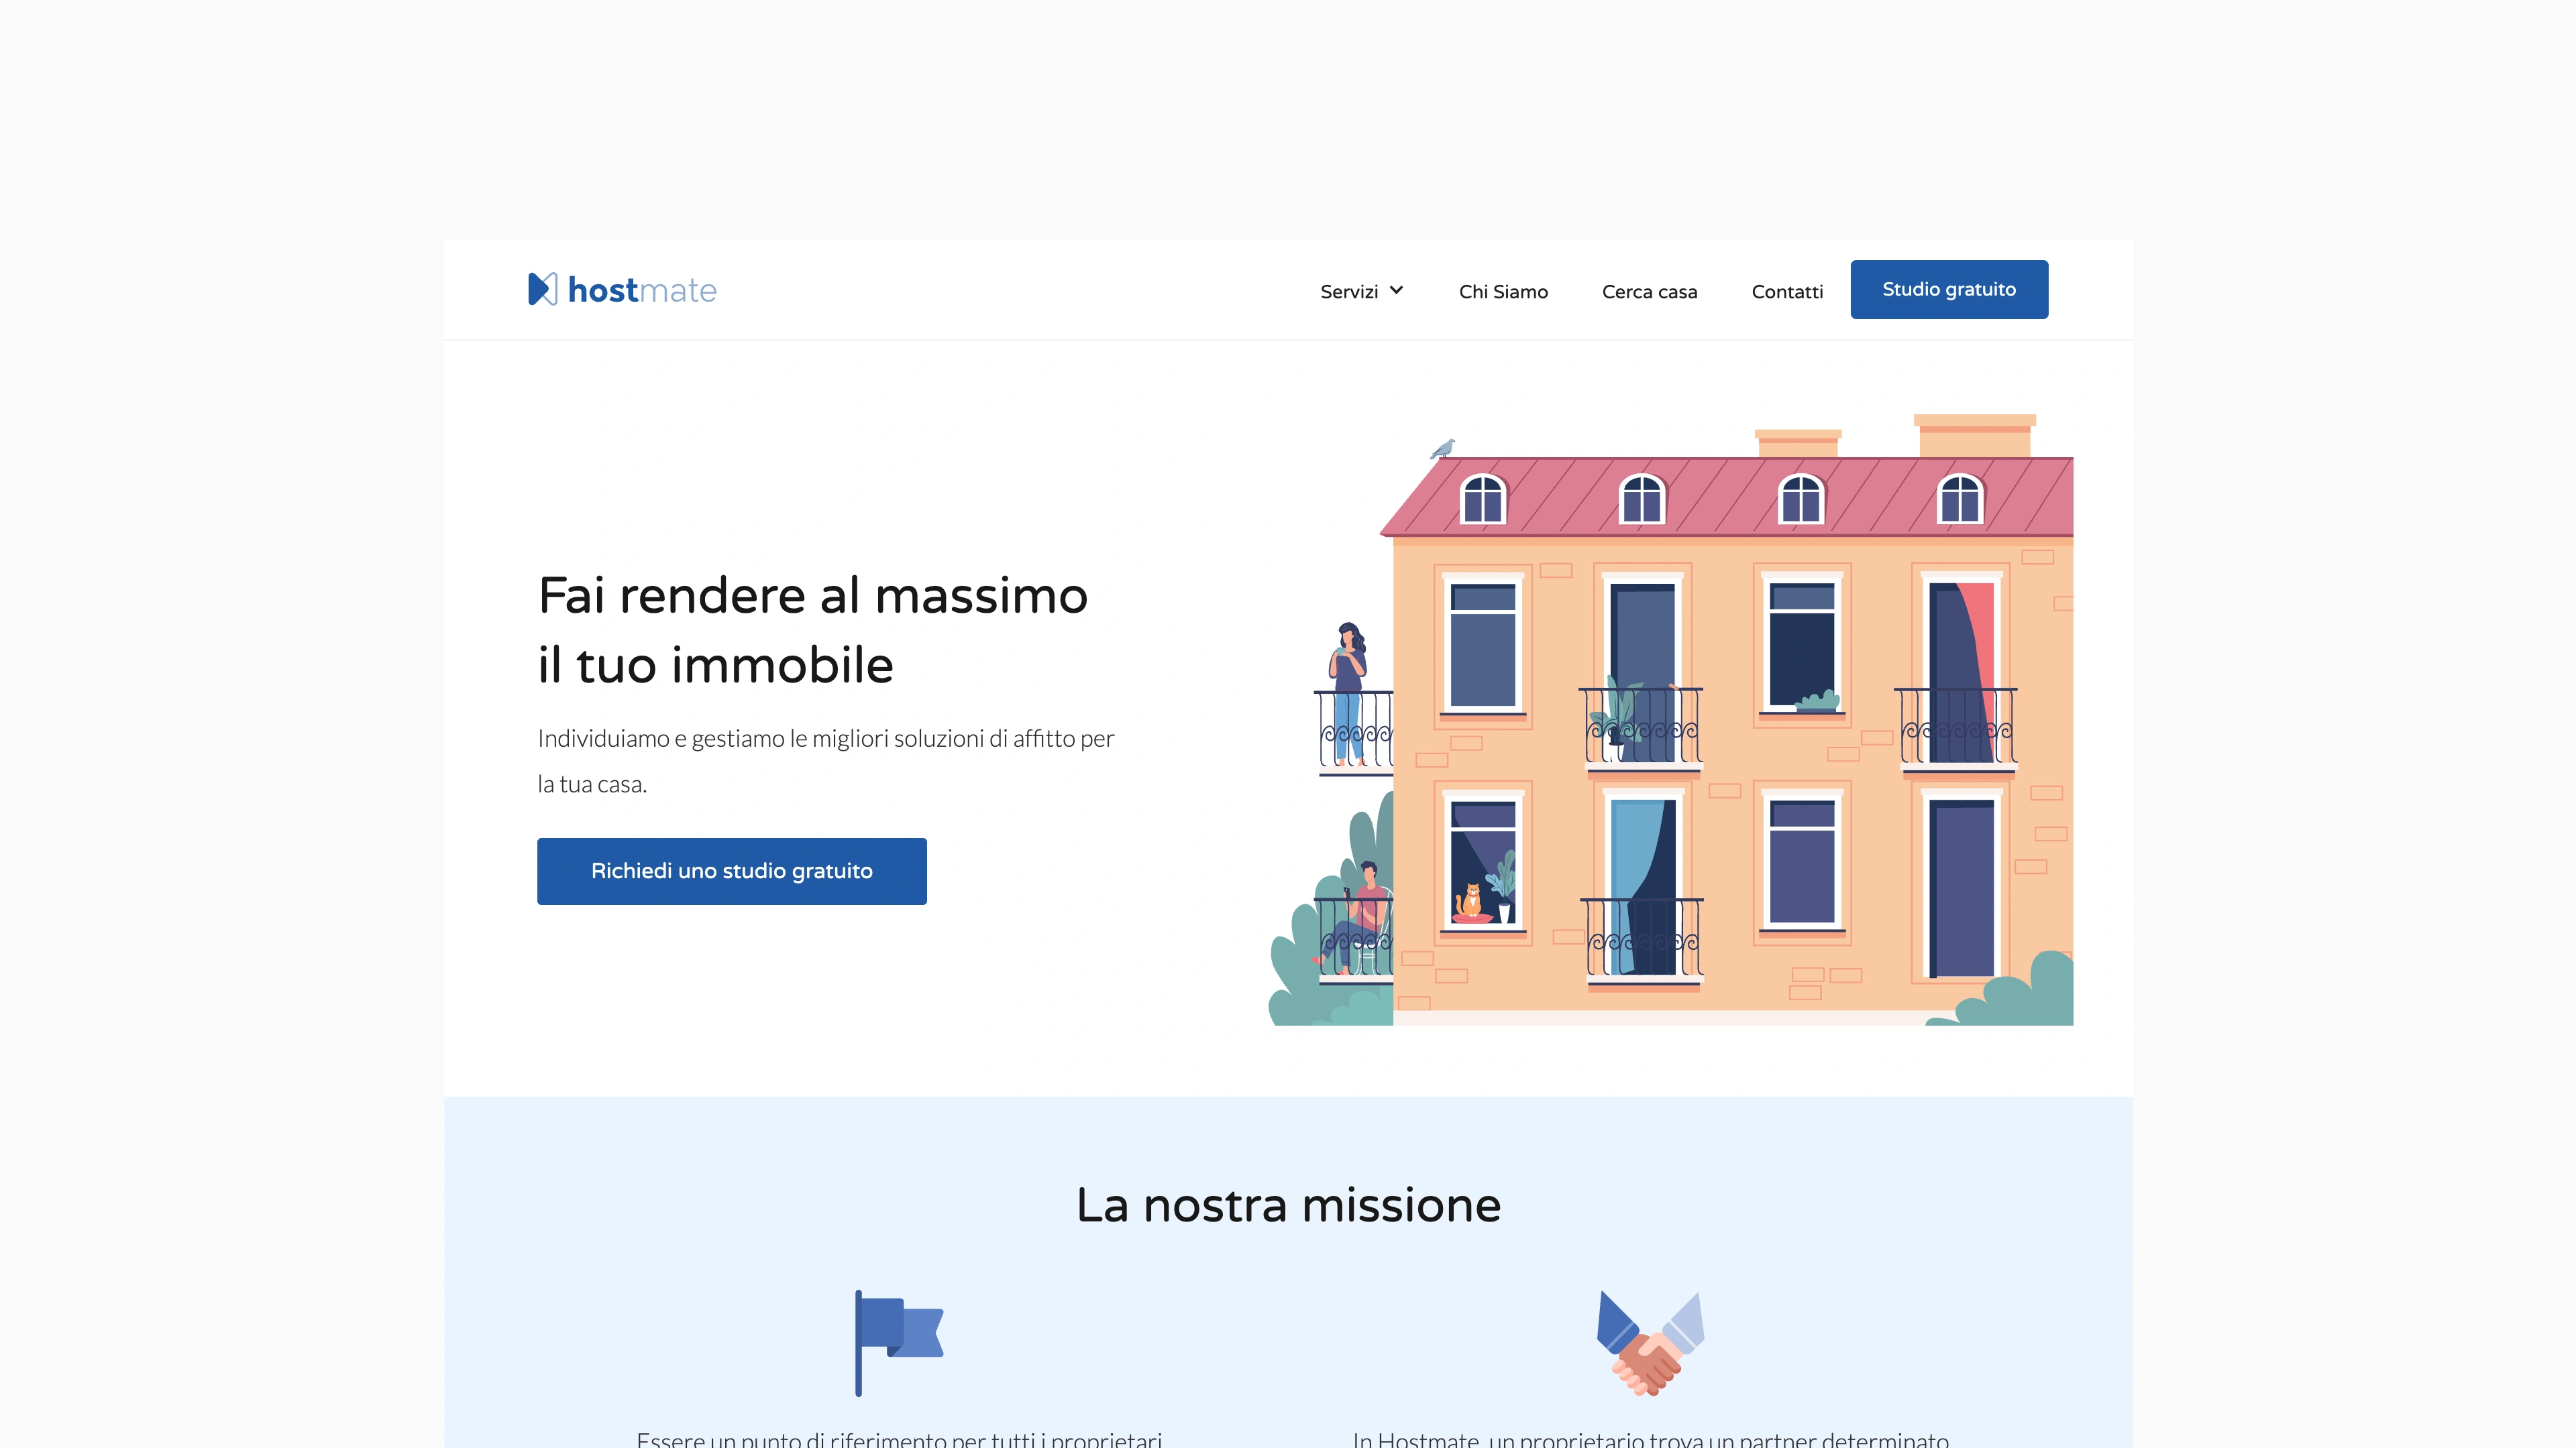
Task: Click the hostmate logo icon
Action: pyautogui.click(x=542, y=290)
